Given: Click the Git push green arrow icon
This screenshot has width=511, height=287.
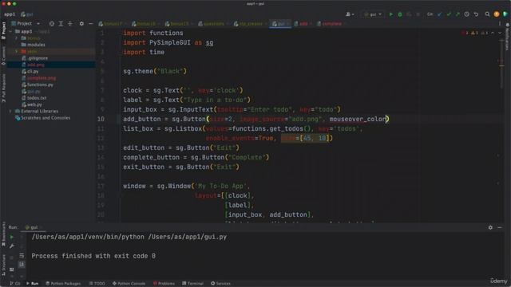Looking at the screenshot, I should (458, 14).
